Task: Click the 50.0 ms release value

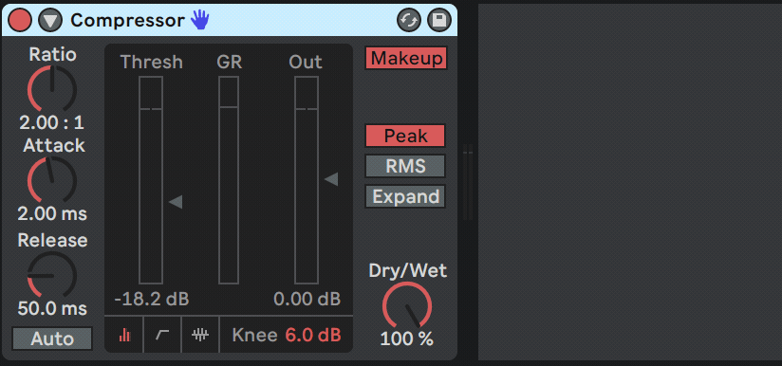Action: coord(52,308)
